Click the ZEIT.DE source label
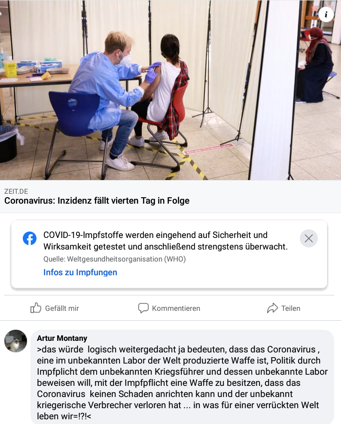Screen dimensions: 341x424 pyautogui.click(x=16, y=191)
